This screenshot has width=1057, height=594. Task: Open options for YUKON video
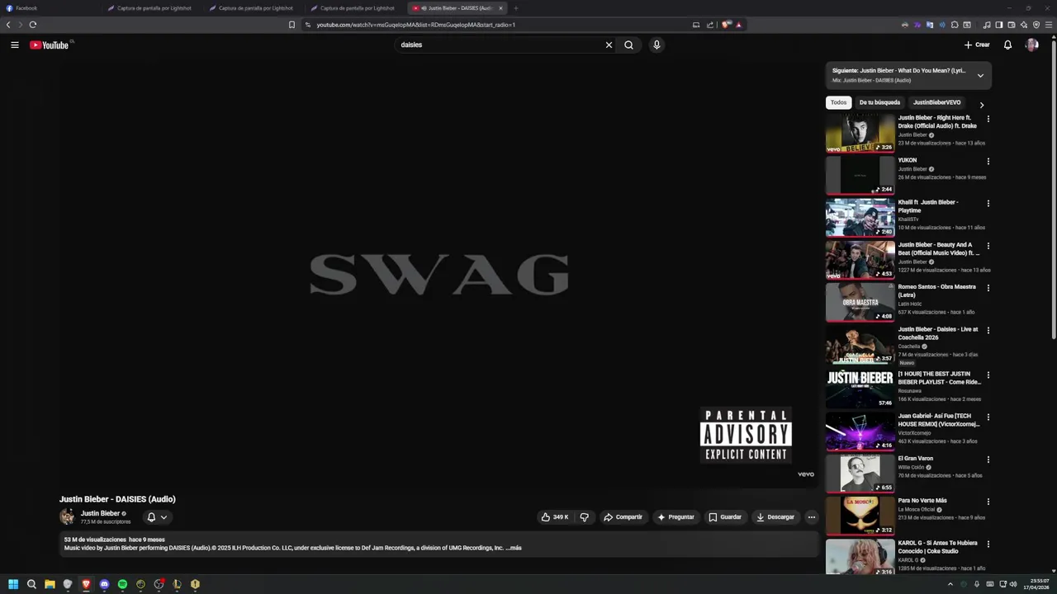coord(988,161)
